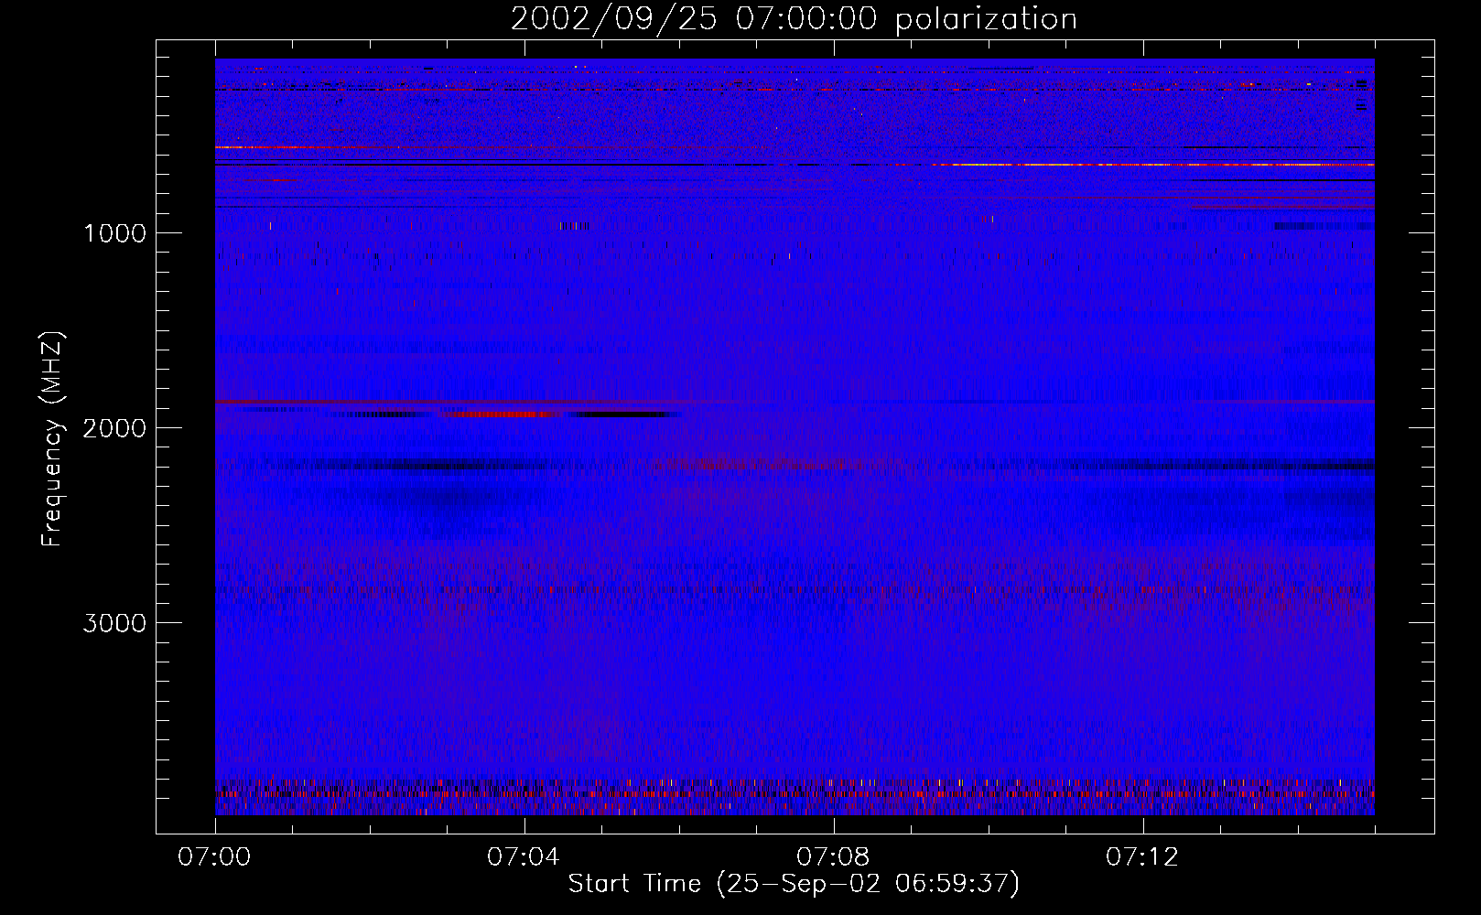Click the 'Start Time (25-Sep-02 06:59:37)' label
Screen dimensions: 1481x915
794,884
